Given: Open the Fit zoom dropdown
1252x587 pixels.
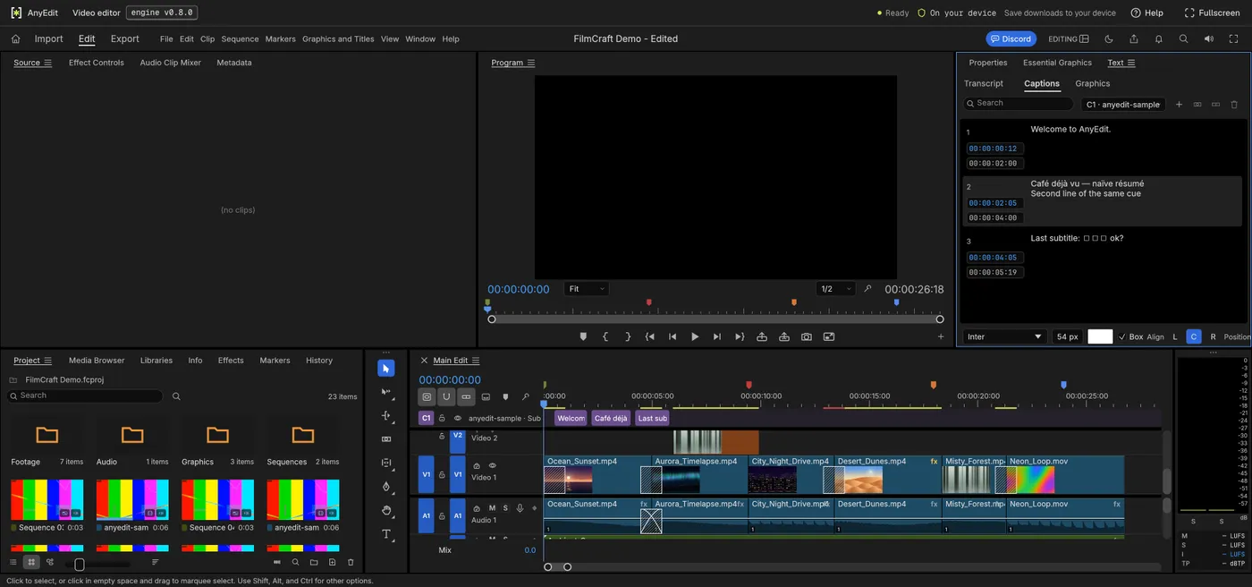Looking at the screenshot, I should point(587,289).
